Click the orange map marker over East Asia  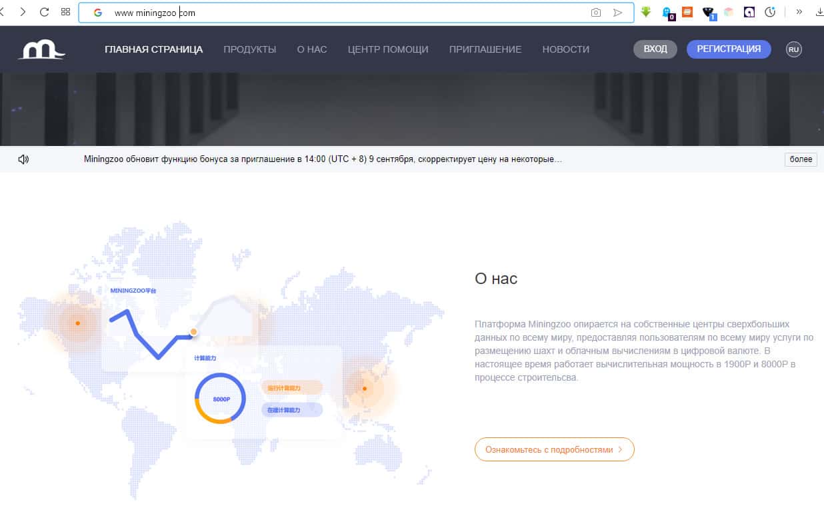pyautogui.click(x=364, y=388)
